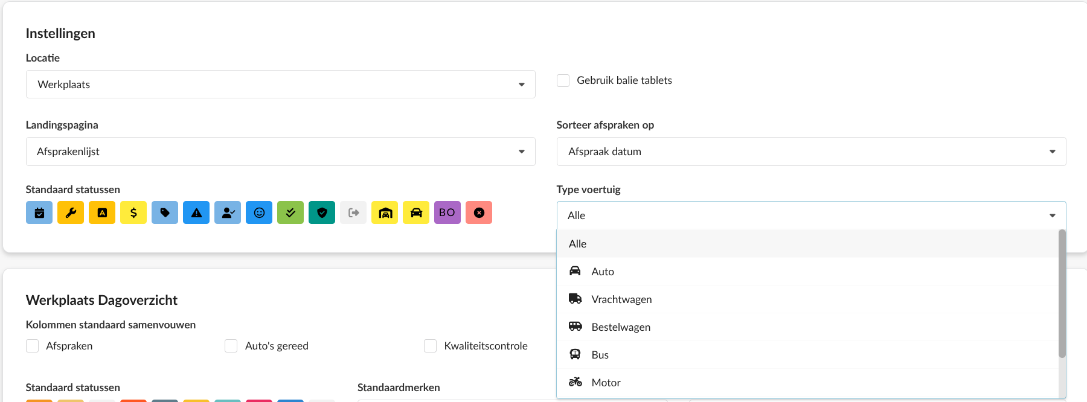This screenshot has width=1087, height=402.
Task: Enable Gebruik balie tablets checkbox
Action: click(x=563, y=81)
